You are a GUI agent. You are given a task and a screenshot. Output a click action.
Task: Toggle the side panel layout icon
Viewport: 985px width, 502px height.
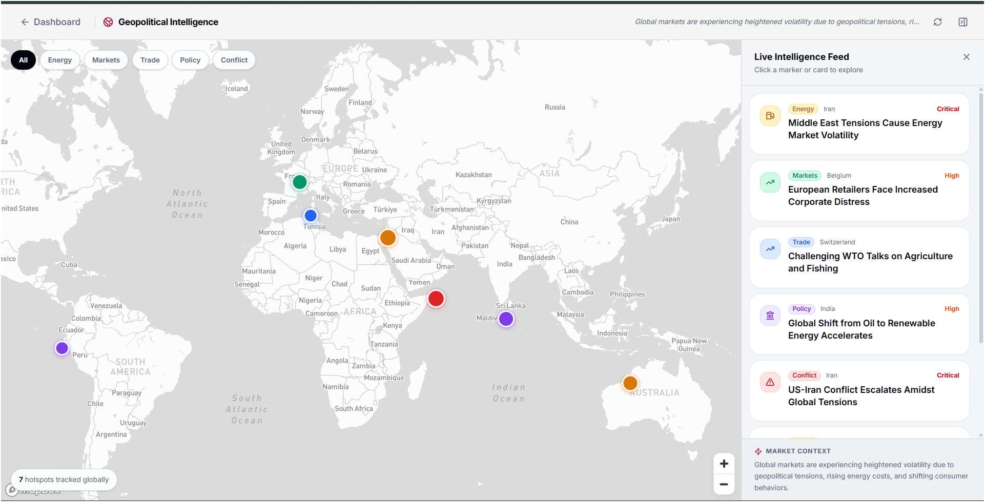tap(963, 22)
